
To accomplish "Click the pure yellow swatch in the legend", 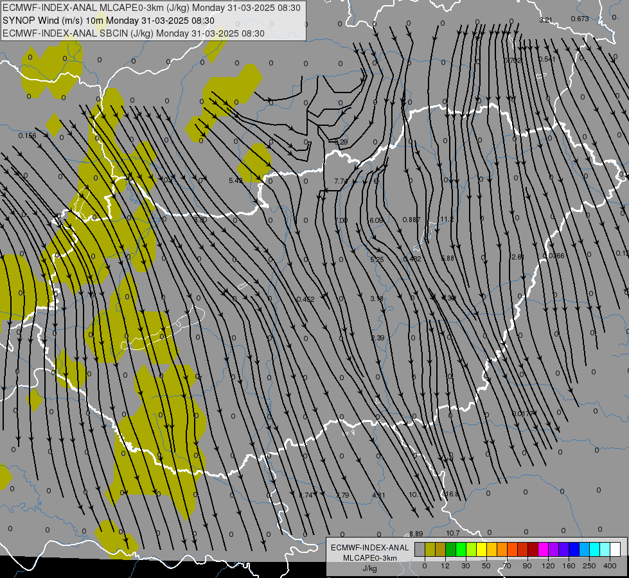I will pos(481,549).
